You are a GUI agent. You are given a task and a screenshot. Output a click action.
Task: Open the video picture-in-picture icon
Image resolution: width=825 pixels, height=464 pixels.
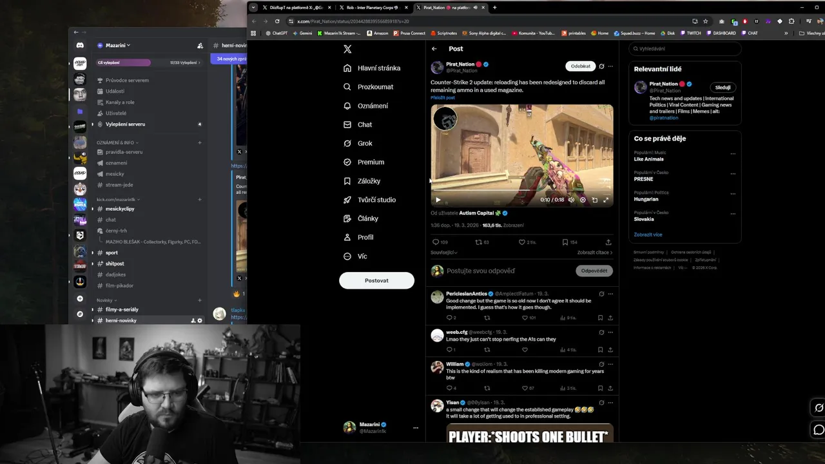pos(594,200)
